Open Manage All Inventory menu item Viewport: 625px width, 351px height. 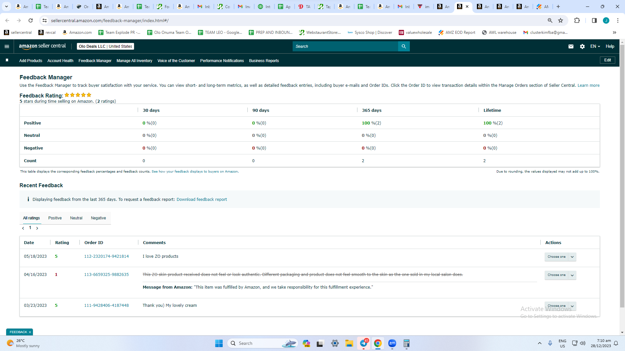[134, 61]
